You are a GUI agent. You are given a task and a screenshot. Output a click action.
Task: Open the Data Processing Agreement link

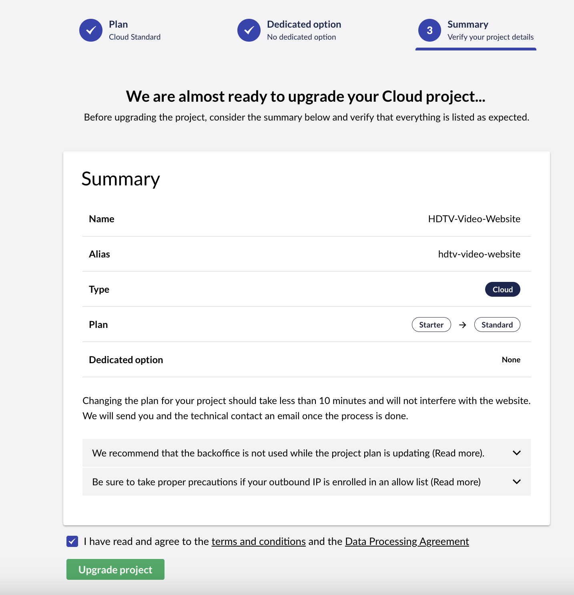coord(407,541)
